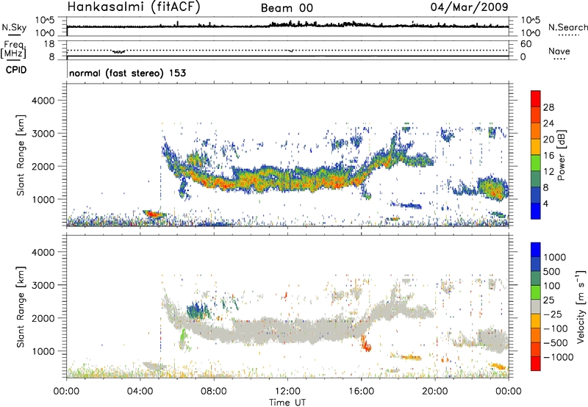Click the date '04/Mar/2009'
This screenshot has height=407, width=588.
coord(469,7)
